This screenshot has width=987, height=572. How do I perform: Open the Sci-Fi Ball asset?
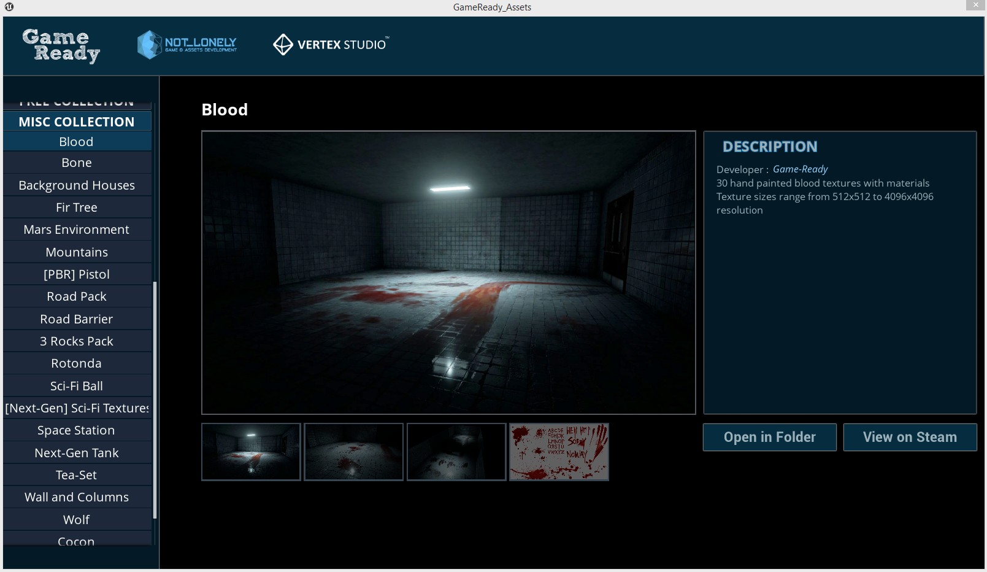point(77,385)
